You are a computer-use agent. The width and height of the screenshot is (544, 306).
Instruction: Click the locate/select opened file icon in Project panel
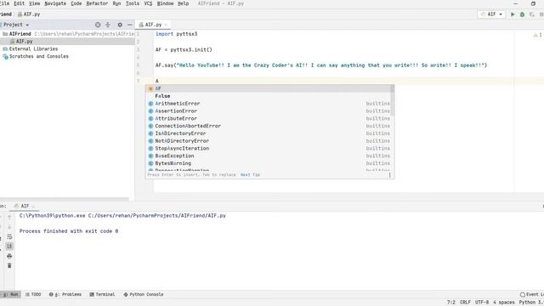point(98,25)
